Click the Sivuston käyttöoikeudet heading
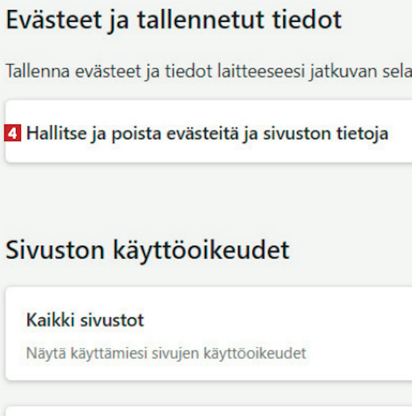 pyautogui.click(x=148, y=249)
